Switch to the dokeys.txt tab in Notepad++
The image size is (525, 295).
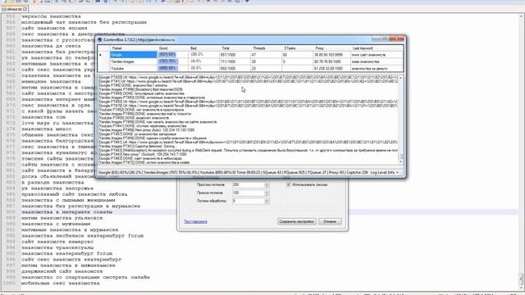point(14,9)
